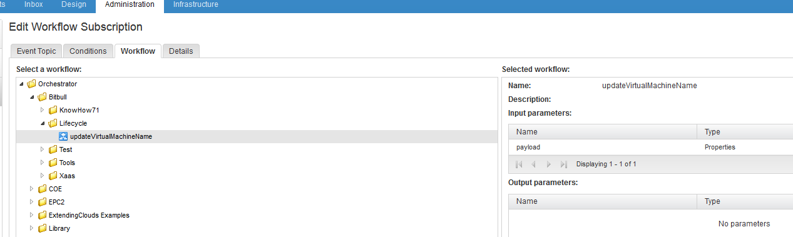Sort input parameters by Name column
This screenshot has width=793, height=237.
pos(603,131)
